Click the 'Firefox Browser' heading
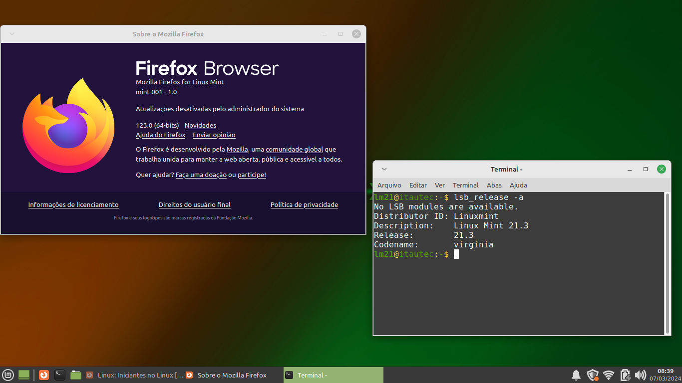 pyautogui.click(x=207, y=68)
